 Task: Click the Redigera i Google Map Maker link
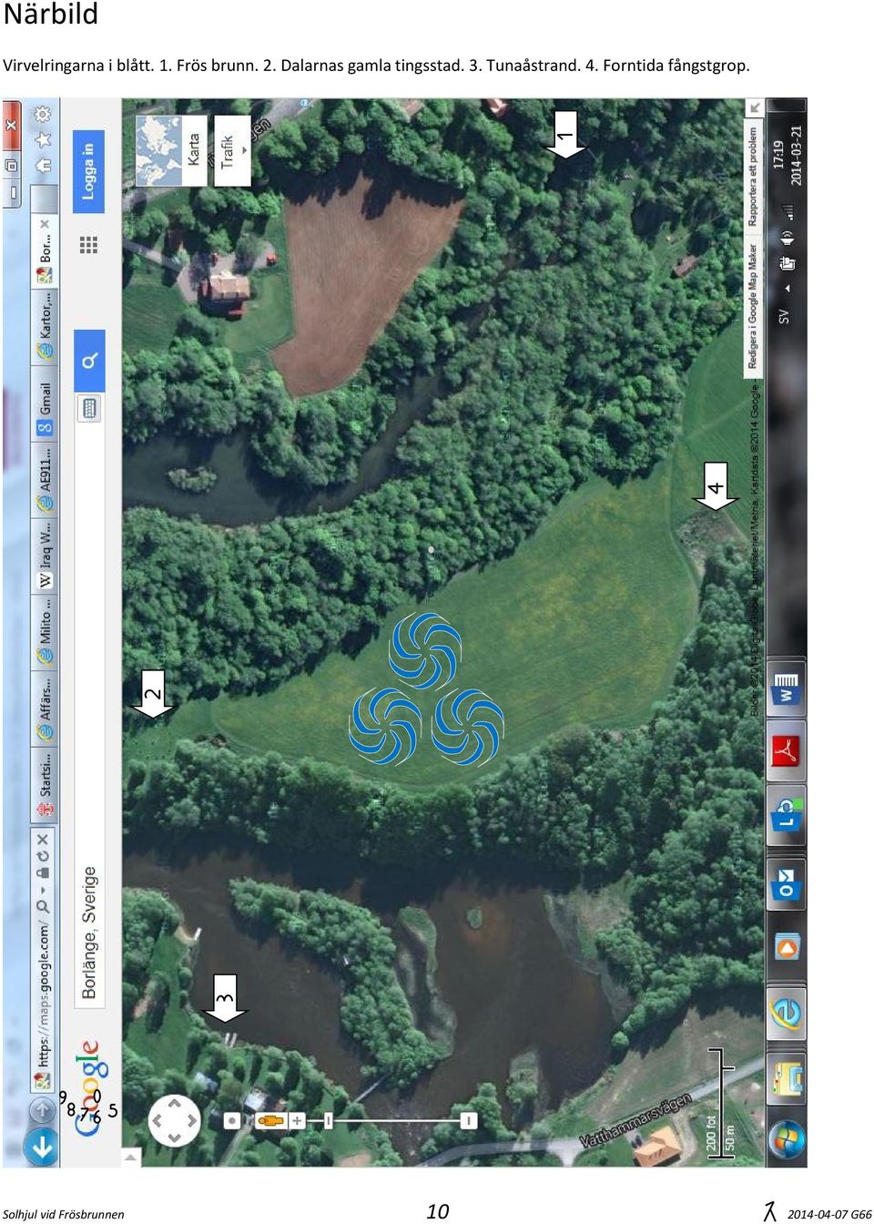[x=754, y=306]
